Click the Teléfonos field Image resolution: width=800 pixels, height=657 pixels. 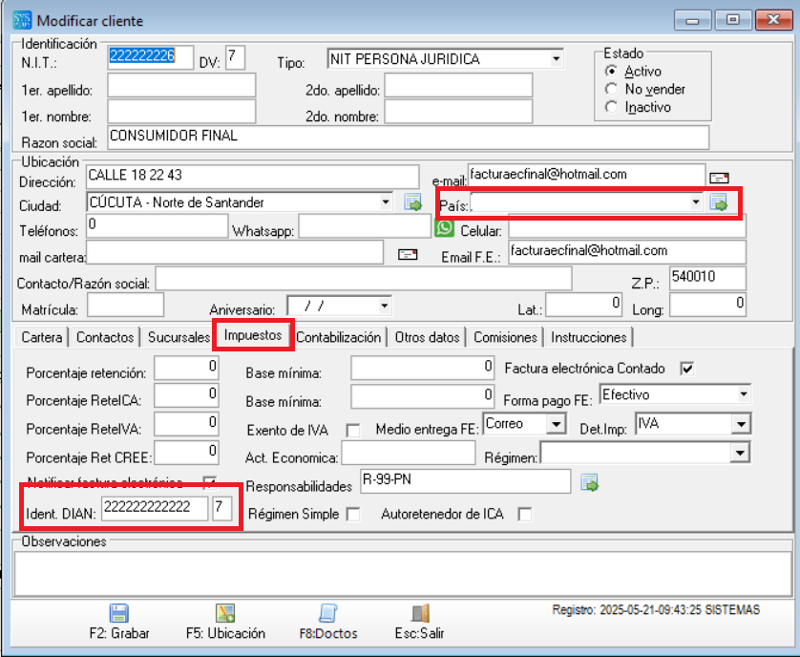tap(158, 225)
